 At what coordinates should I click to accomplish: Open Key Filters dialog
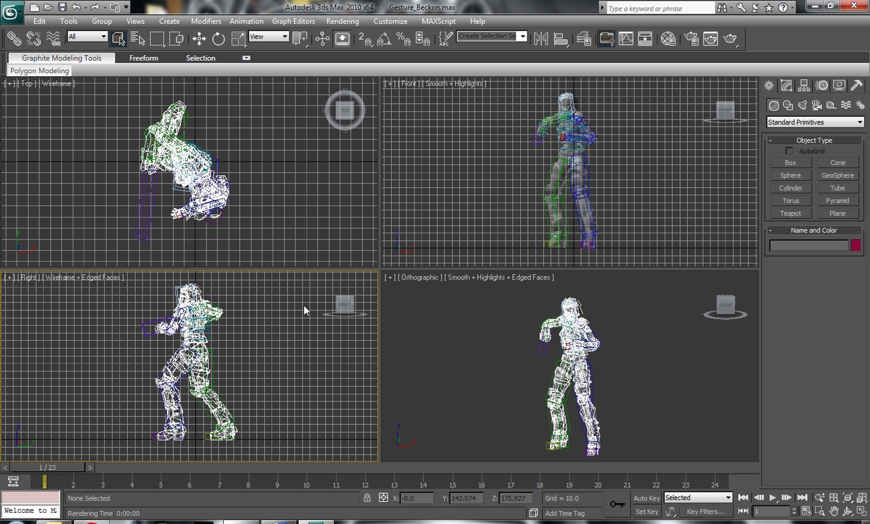[x=705, y=511]
